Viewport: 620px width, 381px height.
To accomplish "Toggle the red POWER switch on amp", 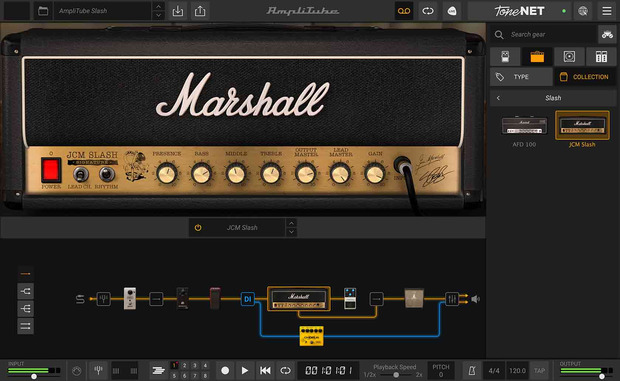I will tap(51, 169).
